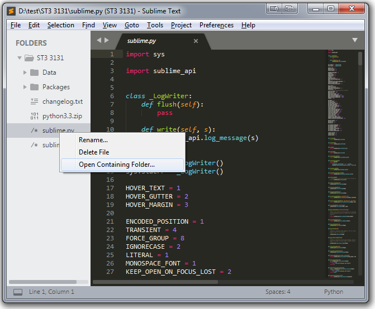Click the python3.3.zip binary file icon
Image resolution: width=375 pixels, height=309 pixels.
pyautogui.click(x=35, y=116)
